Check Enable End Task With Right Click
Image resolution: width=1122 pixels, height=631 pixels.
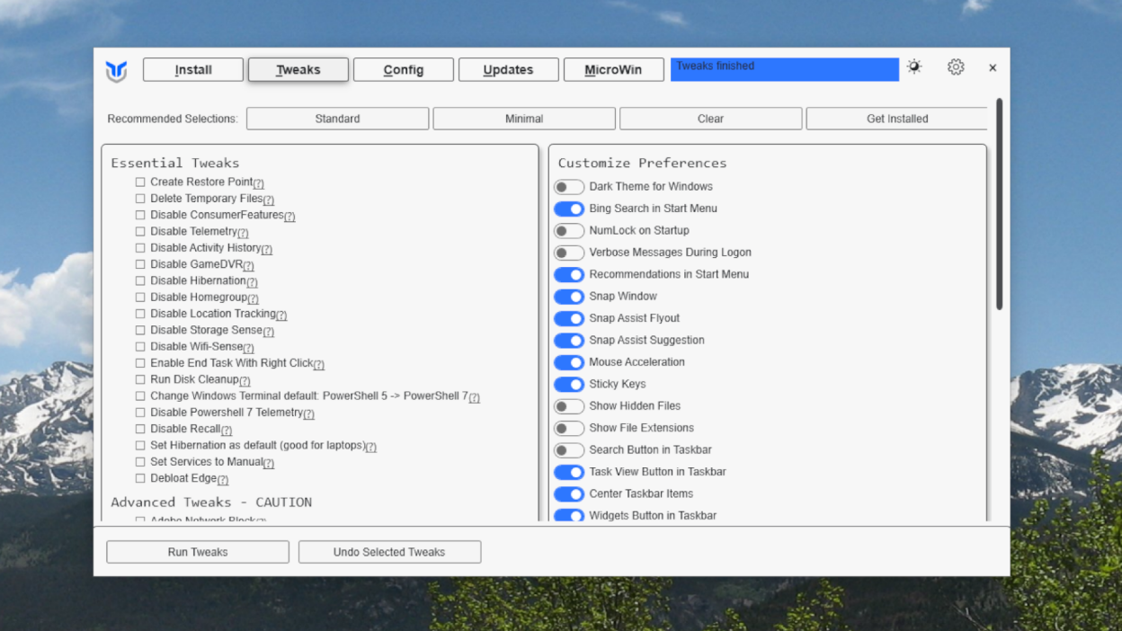[x=140, y=363]
